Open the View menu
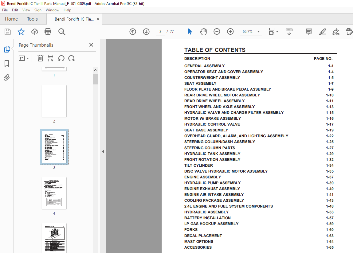The image size is (353, 253). pyautogui.click(x=26, y=10)
